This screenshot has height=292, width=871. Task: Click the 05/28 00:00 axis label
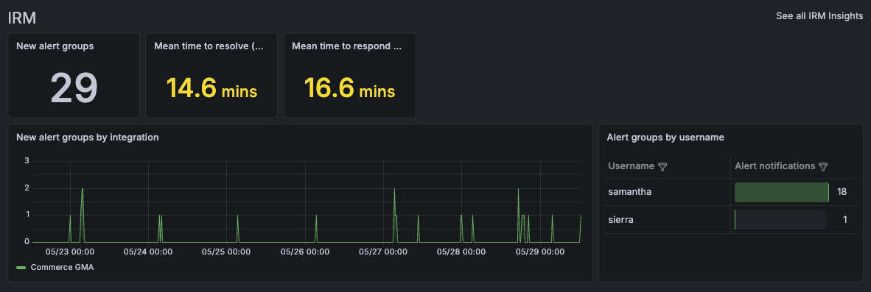pyautogui.click(x=461, y=252)
